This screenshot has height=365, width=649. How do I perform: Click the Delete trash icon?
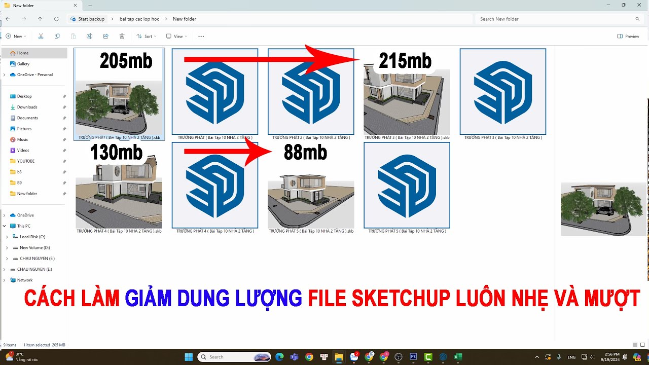(122, 36)
